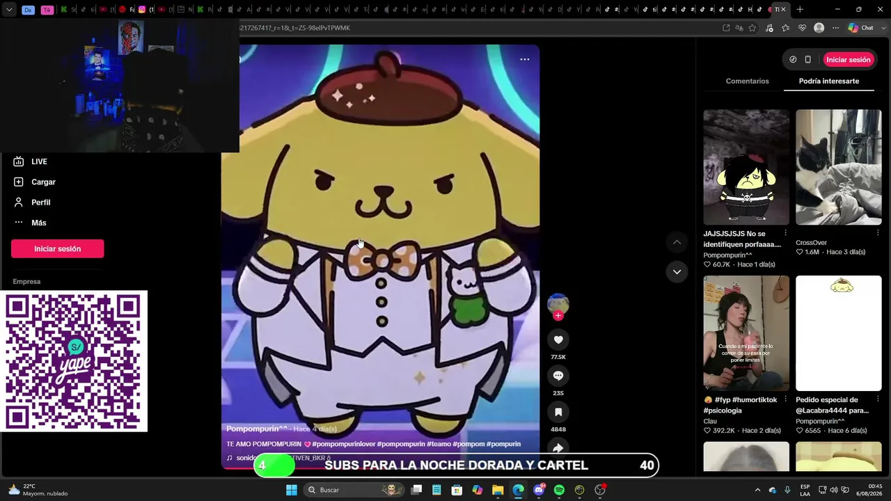Follow the creator via the red plus badge
This screenshot has height=501, width=891.
coord(558,315)
